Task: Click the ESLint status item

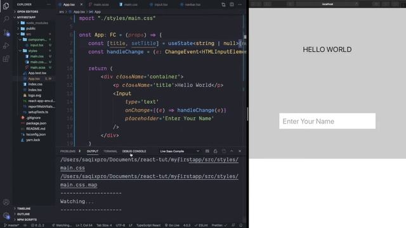Action: (201, 225)
